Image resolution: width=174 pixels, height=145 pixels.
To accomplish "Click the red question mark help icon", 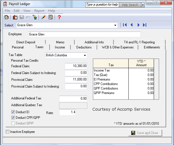I will [x=59, y=17].
